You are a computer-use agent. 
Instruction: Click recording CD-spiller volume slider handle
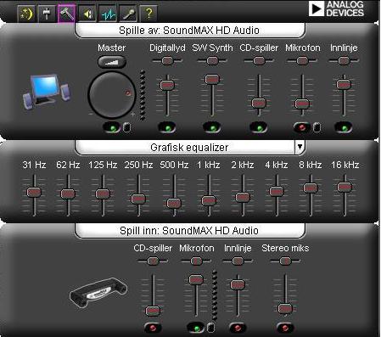[153, 311]
